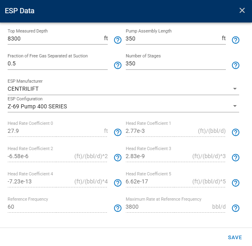
Task: Show help for Head Rate Coefficient 2
Action: [118, 158]
